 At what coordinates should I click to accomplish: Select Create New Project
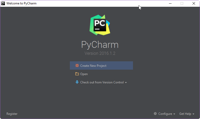(x=101, y=65)
